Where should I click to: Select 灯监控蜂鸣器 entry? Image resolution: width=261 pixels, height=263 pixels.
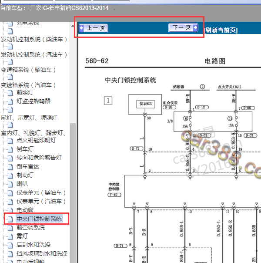pos(33,101)
